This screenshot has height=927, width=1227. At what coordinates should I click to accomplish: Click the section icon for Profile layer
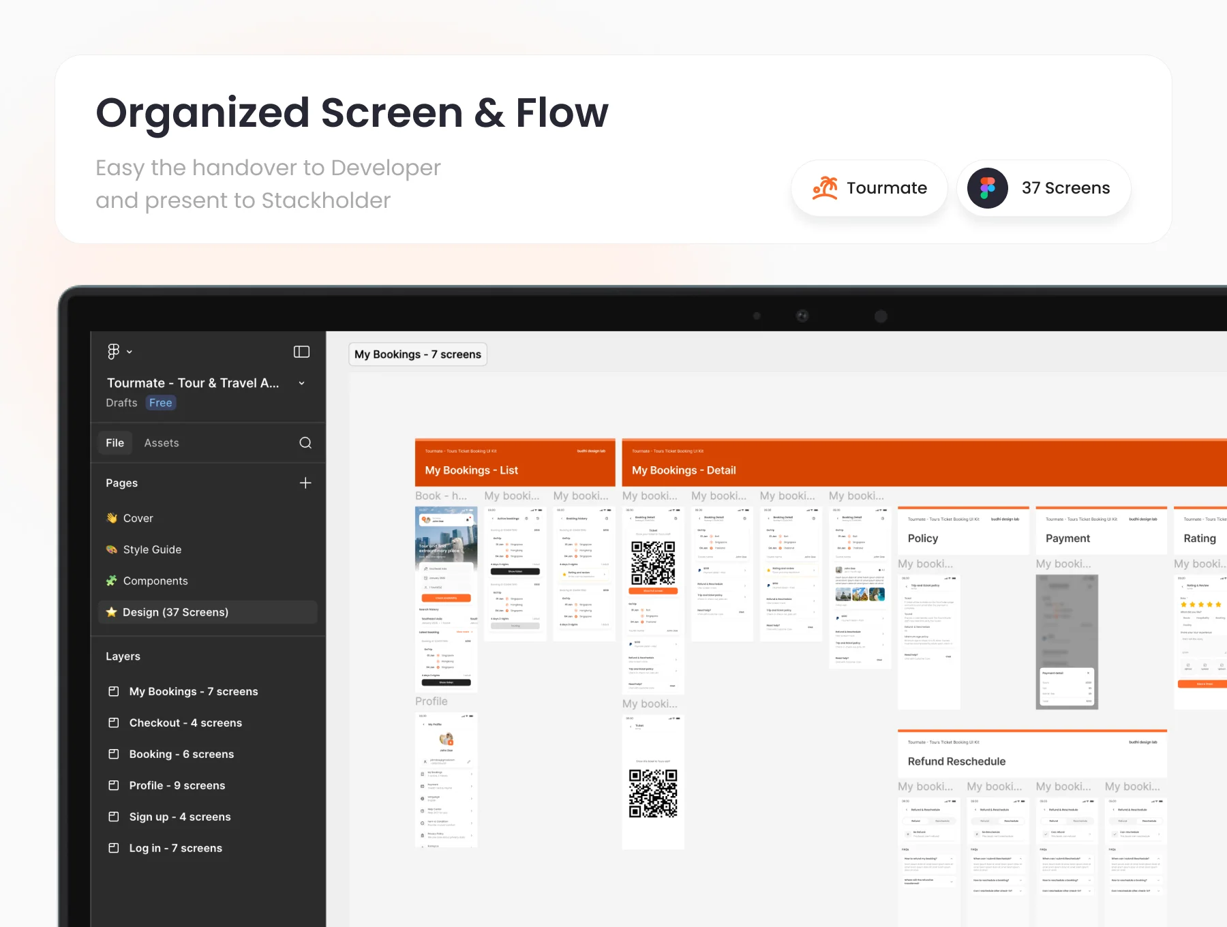click(114, 785)
